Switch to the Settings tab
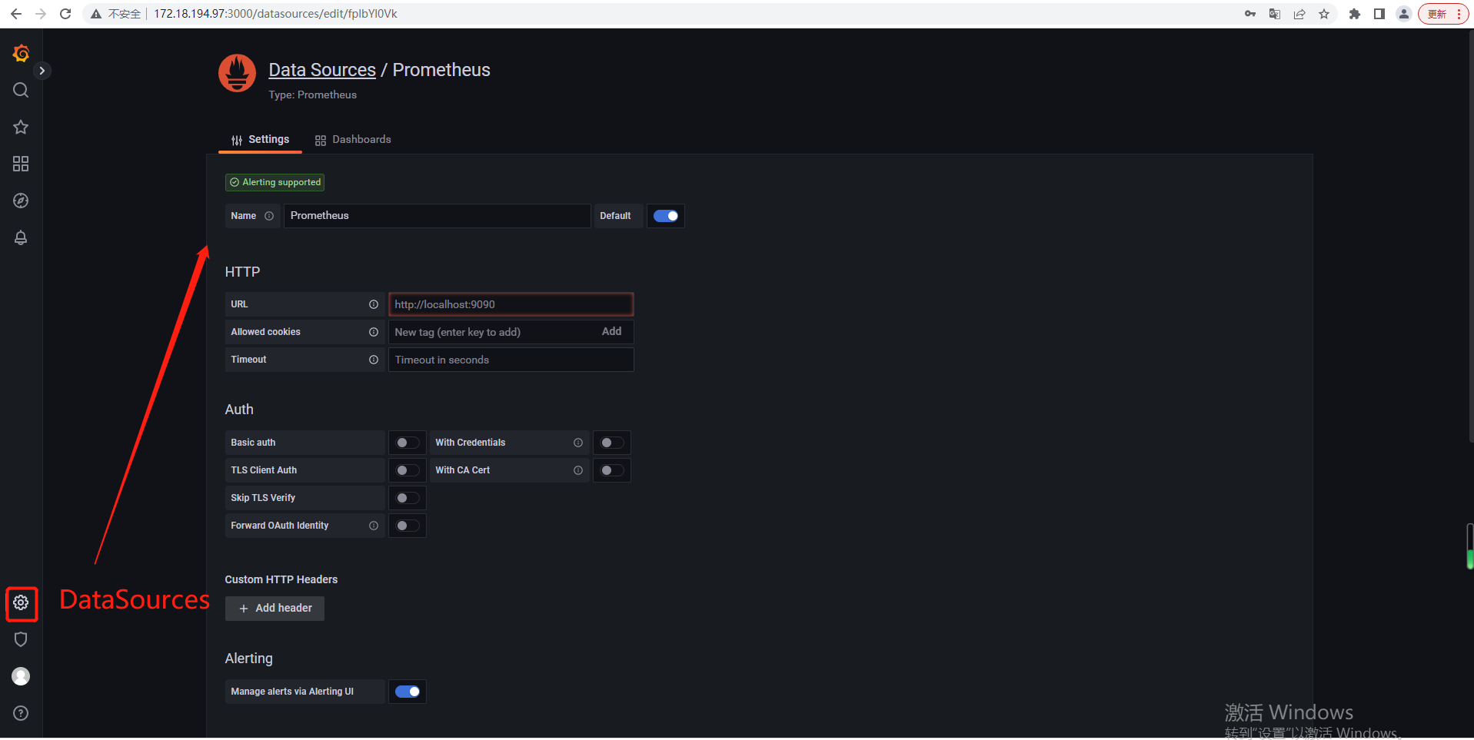Image resolution: width=1474 pixels, height=740 pixels. pyautogui.click(x=260, y=140)
